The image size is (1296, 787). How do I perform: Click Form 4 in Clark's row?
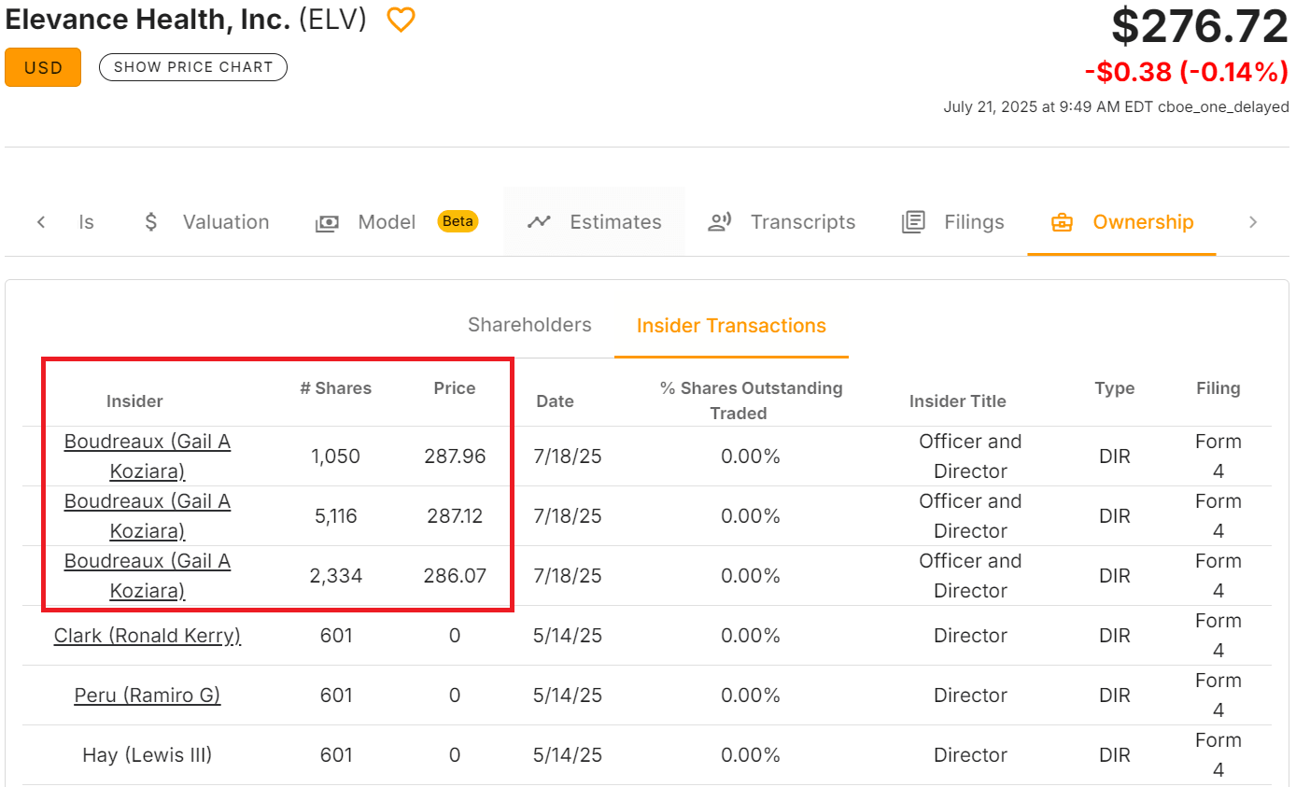point(1219,636)
